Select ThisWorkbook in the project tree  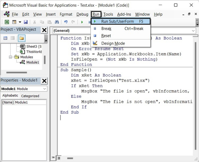31,52
